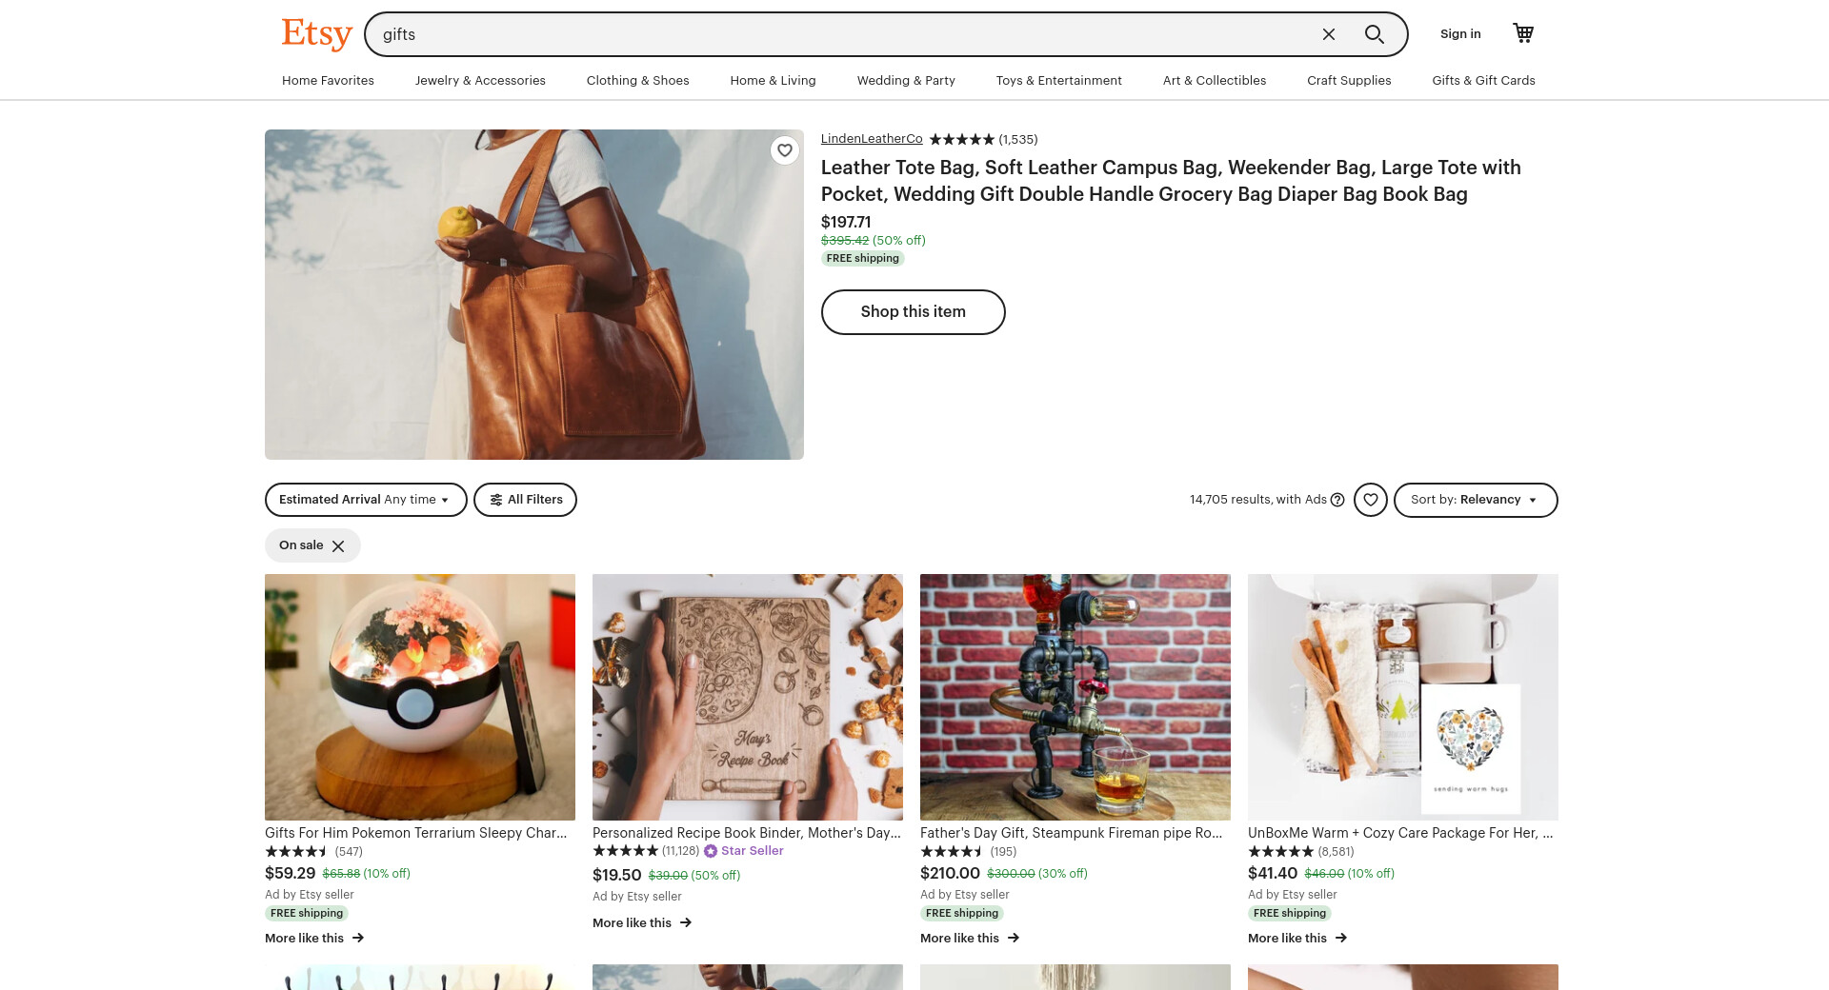Open the Personalized Recipe Book Binder thumbnail
1829x990 pixels.
748,697
